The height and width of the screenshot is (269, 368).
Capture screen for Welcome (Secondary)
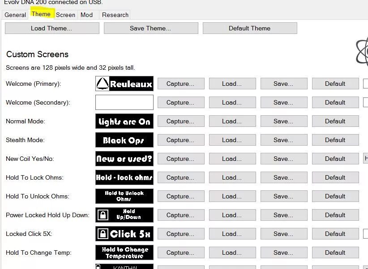pyautogui.click(x=181, y=102)
